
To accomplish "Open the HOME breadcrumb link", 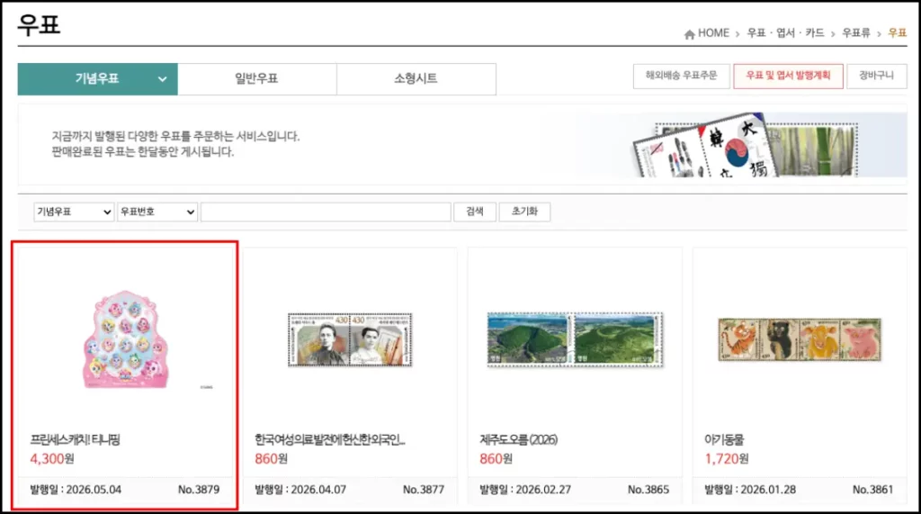I will [713, 33].
